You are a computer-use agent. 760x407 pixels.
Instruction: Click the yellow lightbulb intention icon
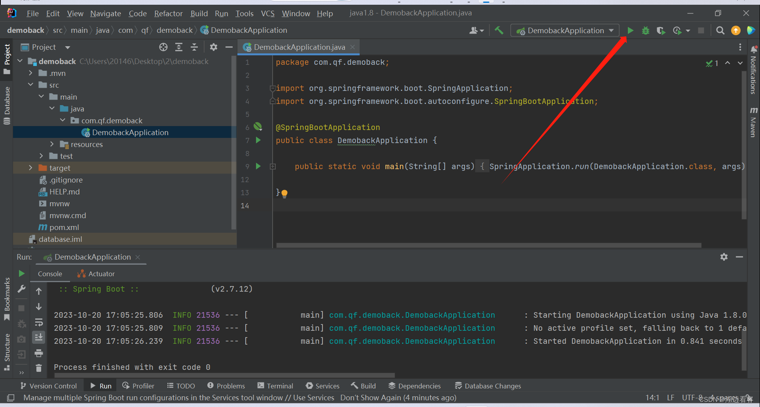click(284, 193)
